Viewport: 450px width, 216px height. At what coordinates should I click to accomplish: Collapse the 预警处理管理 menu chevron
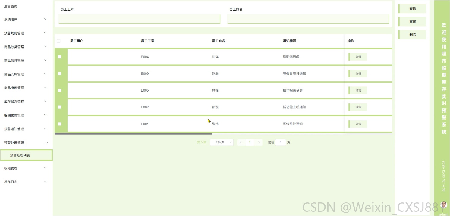(46, 142)
